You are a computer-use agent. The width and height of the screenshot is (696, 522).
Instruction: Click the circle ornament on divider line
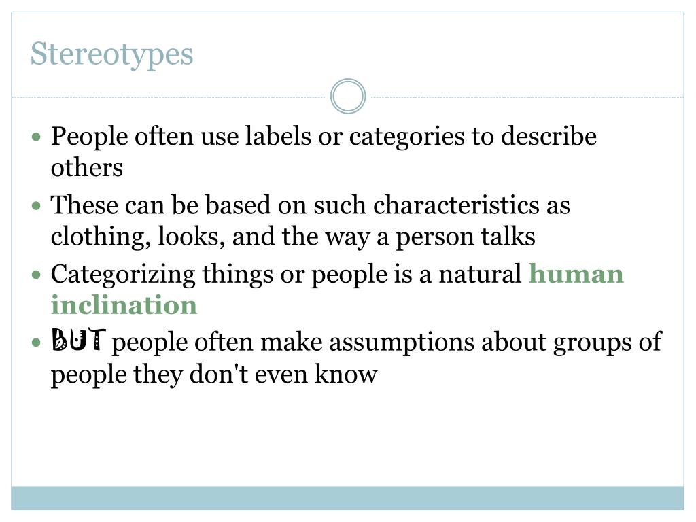[x=348, y=97]
